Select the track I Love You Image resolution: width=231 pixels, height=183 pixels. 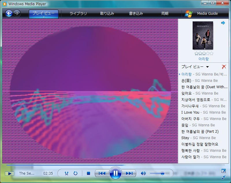[x=204, y=112]
